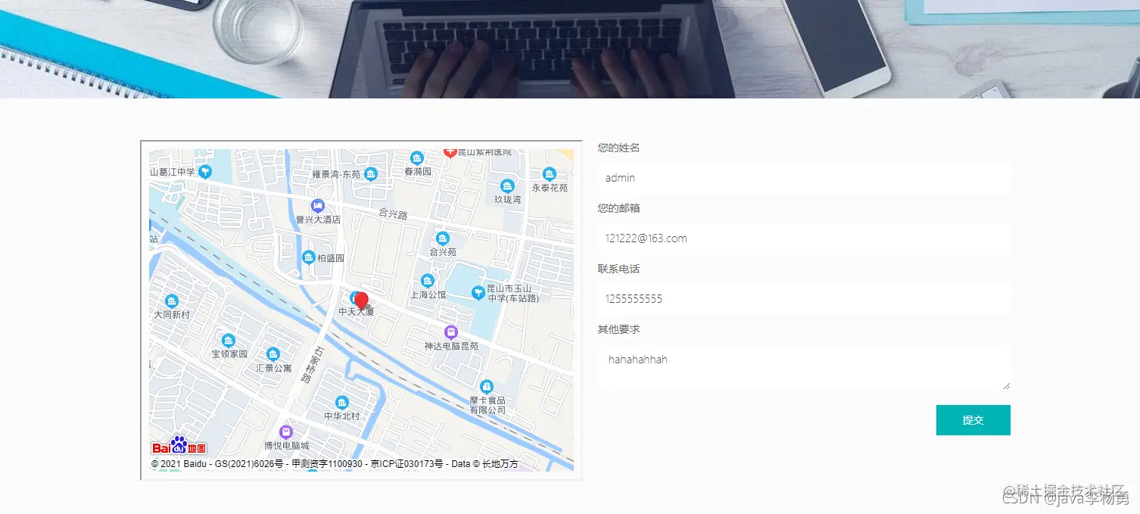Click the name field containing admin
Viewport: 1140px width, 514px height.
pyautogui.click(x=804, y=179)
